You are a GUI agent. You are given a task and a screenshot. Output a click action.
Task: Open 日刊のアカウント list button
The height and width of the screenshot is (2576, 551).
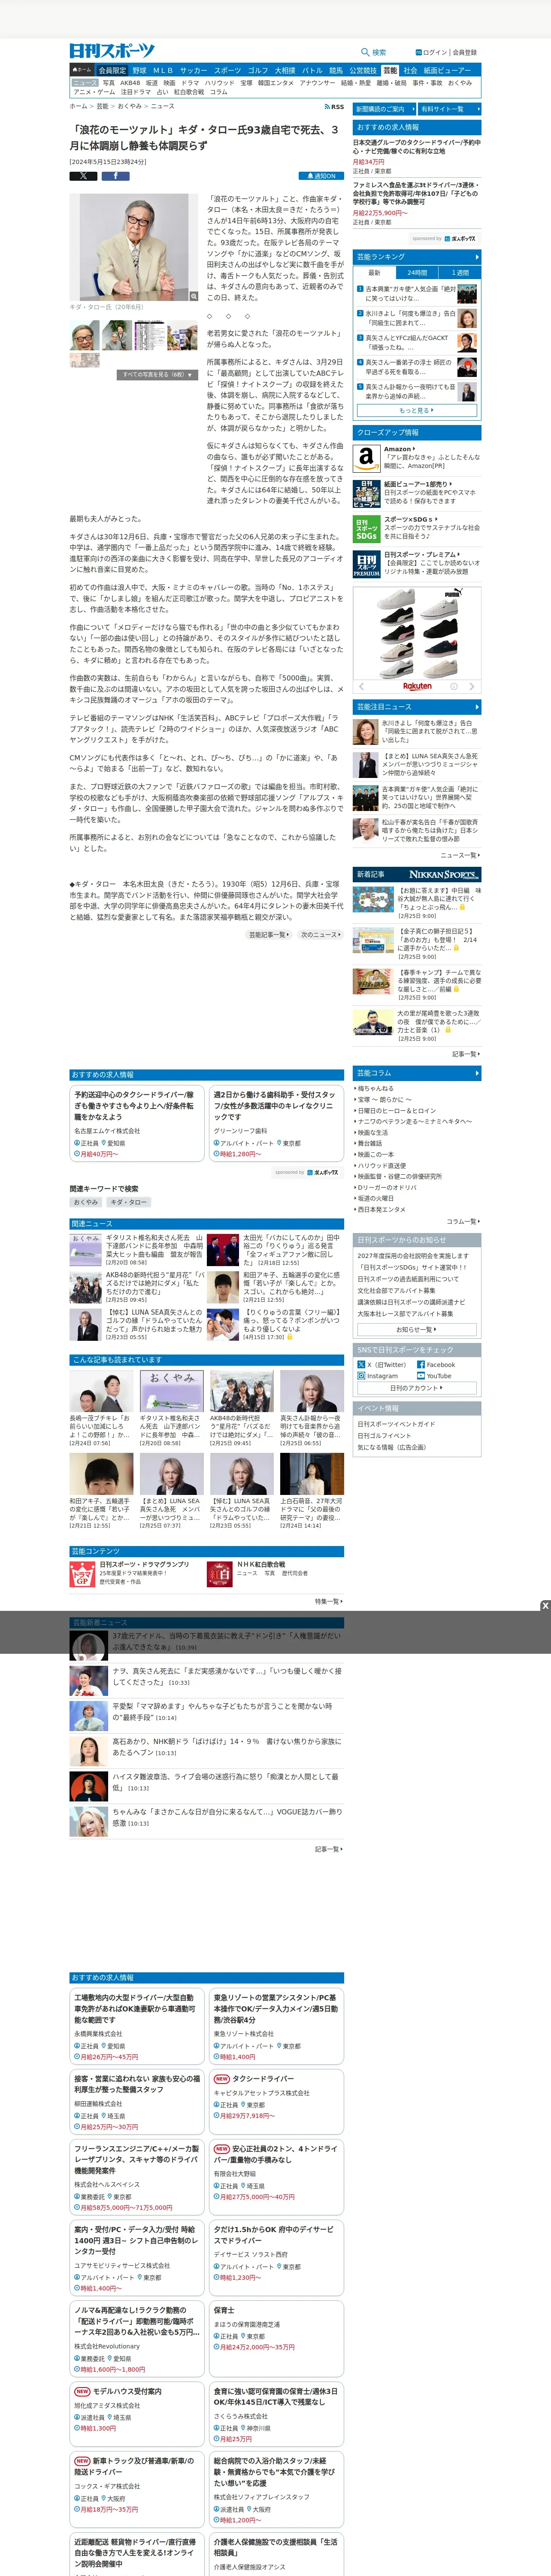[417, 1387]
